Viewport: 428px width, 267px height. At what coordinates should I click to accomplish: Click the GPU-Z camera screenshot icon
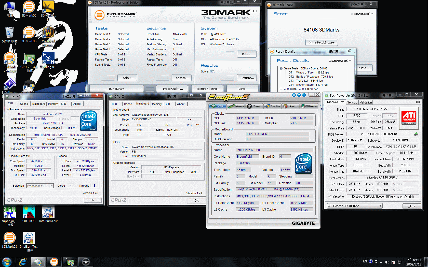click(x=418, y=102)
